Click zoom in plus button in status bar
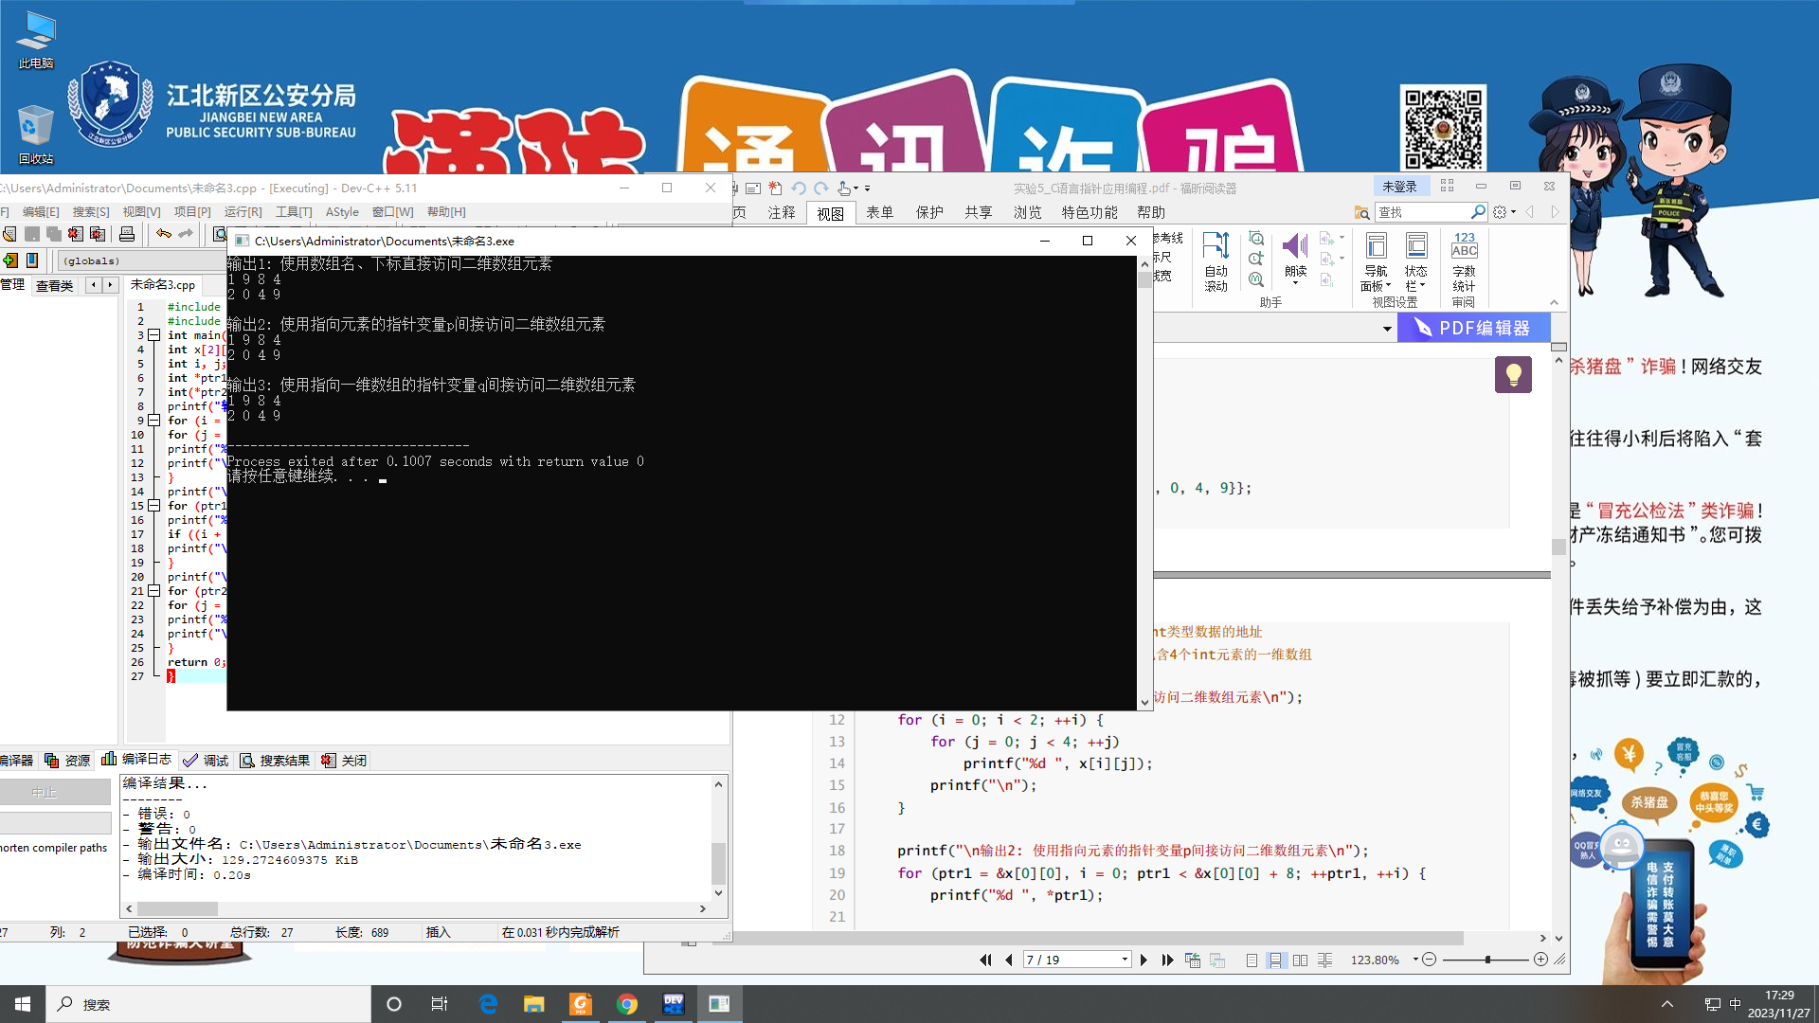Screen dimensions: 1819x1023 click(1540, 960)
